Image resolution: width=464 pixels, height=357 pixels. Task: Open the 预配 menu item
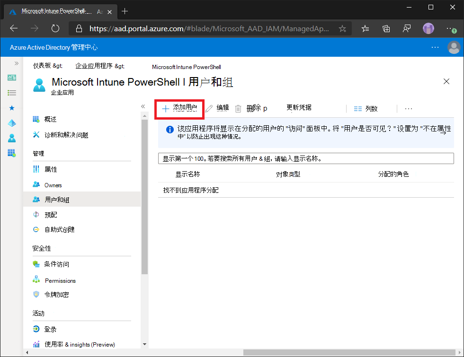click(x=81, y=215)
